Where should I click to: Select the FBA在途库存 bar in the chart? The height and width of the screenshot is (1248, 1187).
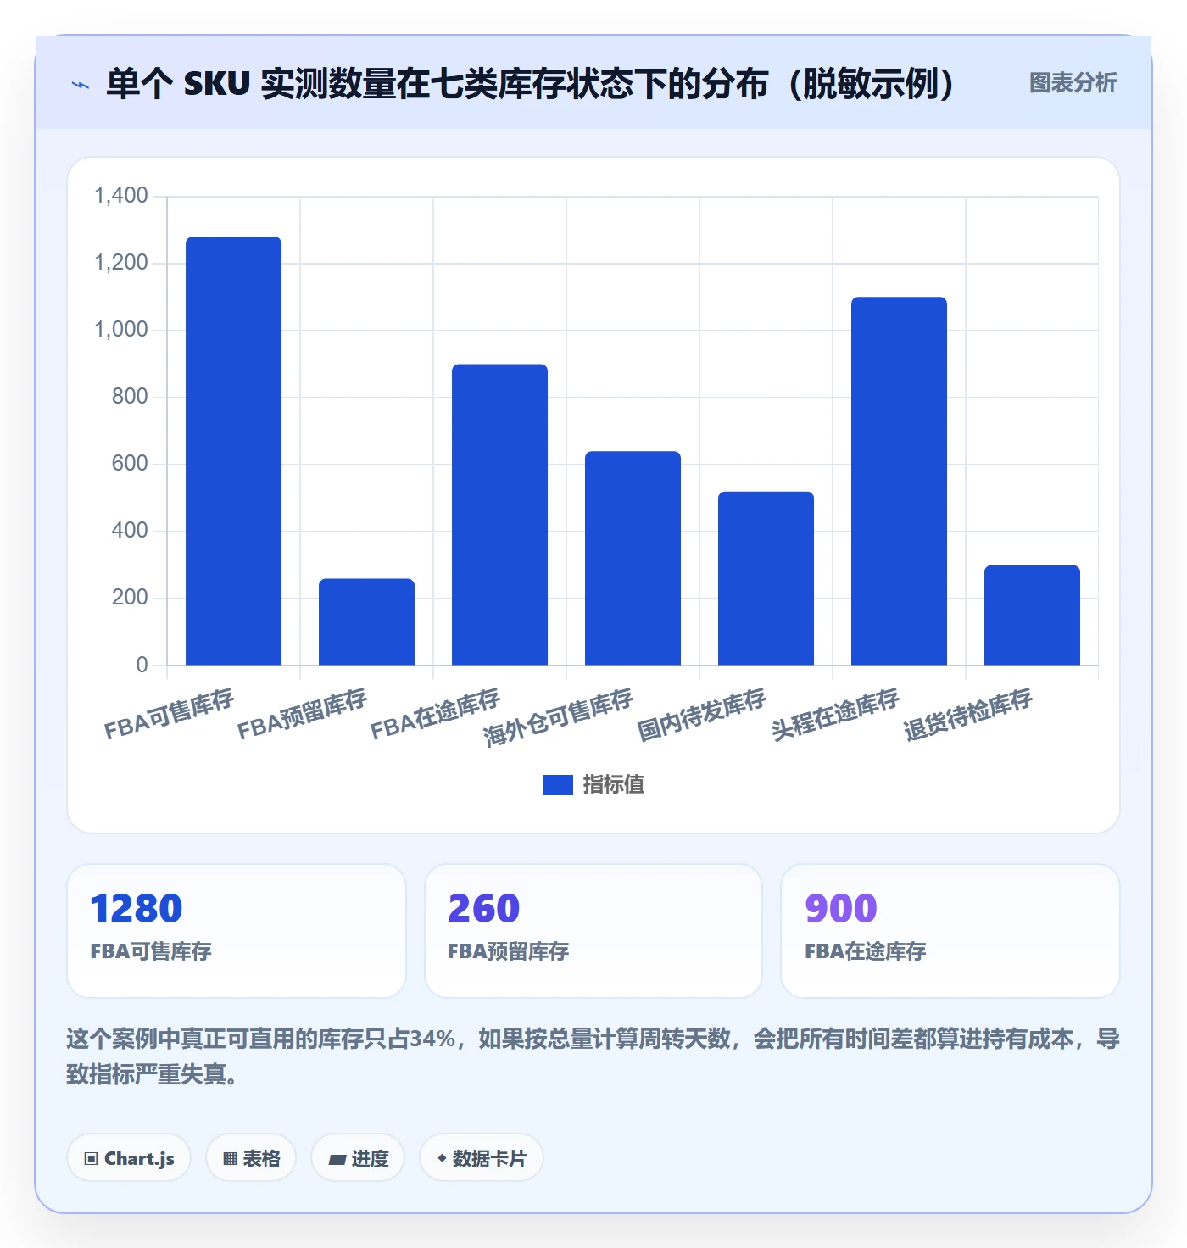(x=499, y=515)
